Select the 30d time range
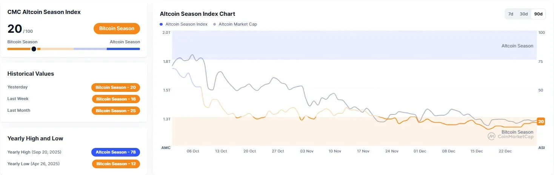 point(524,14)
